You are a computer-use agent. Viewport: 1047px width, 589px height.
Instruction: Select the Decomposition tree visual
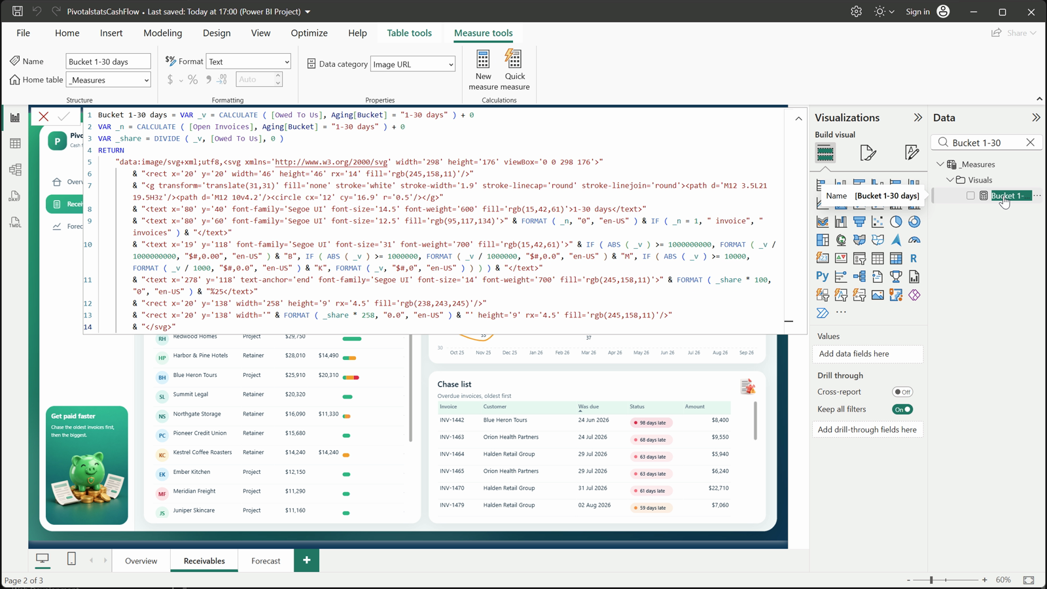click(859, 277)
